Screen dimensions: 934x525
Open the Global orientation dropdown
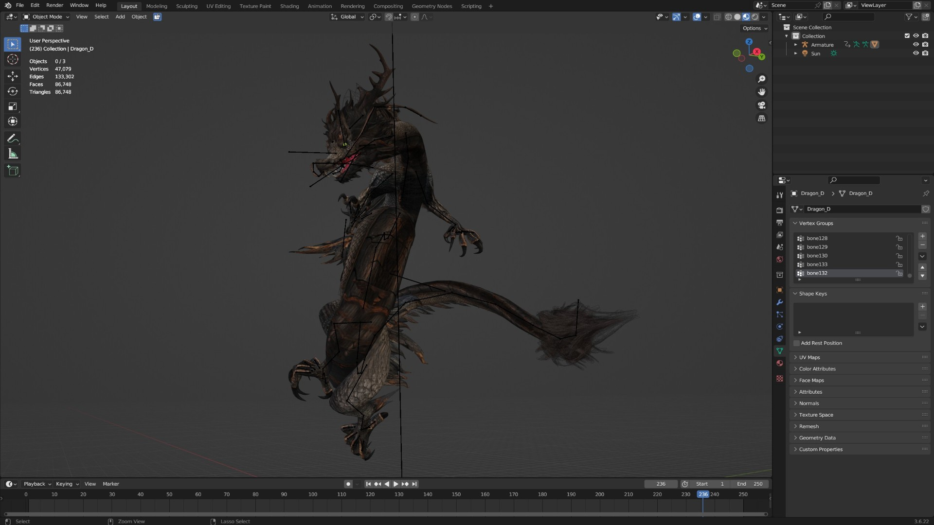[347, 17]
